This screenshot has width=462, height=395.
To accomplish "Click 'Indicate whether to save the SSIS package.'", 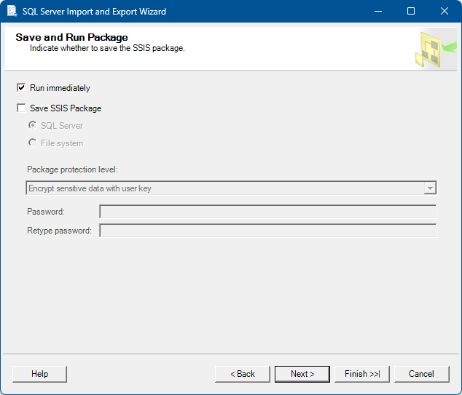I will coord(107,48).
